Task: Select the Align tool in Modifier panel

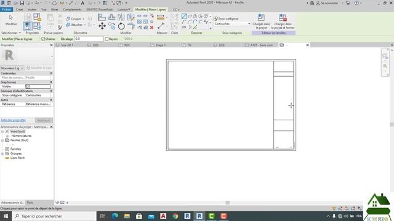Action: tap(102, 17)
